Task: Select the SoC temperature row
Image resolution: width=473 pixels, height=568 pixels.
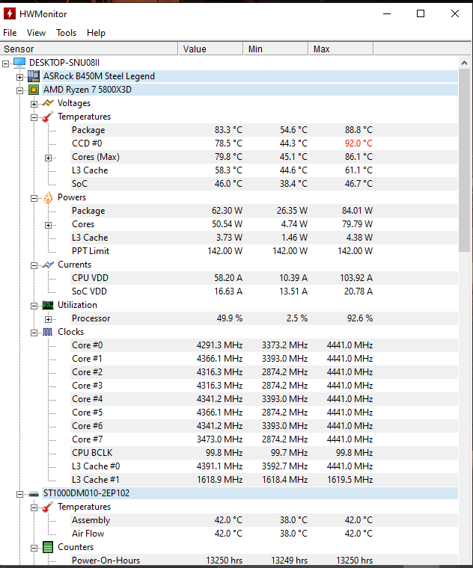Action: (264, 184)
